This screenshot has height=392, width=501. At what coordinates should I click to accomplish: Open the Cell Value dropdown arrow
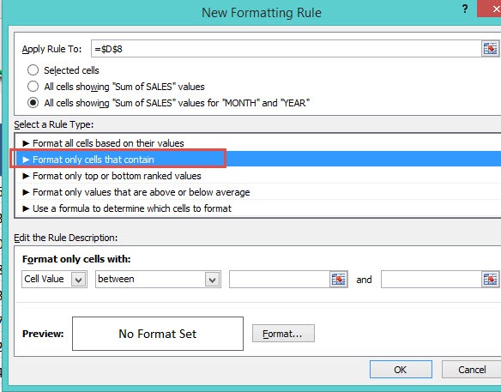pos(79,280)
